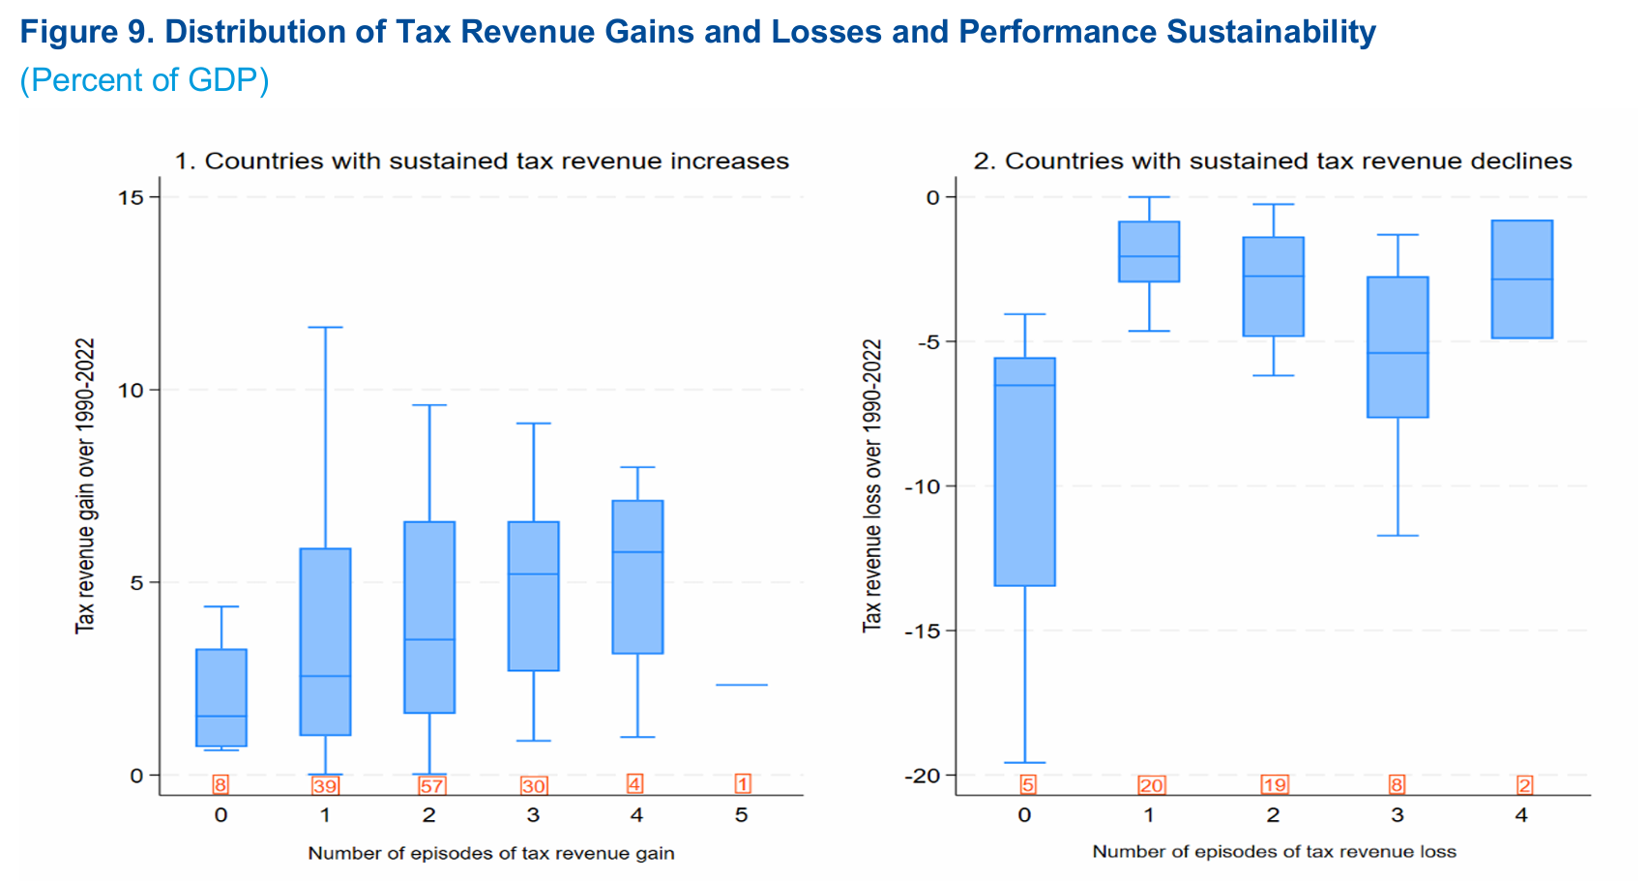Click the Figure 9 title heading
The height and width of the screenshot is (881, 1649).
697,32
